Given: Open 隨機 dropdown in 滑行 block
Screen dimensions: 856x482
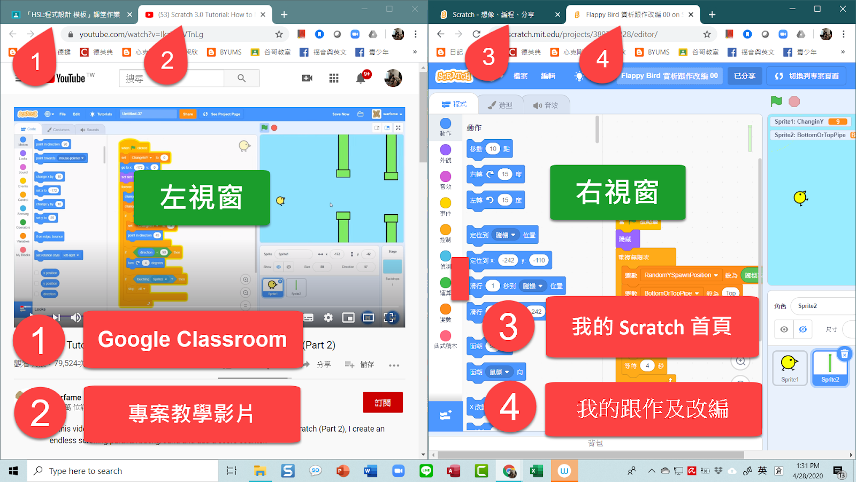Looking at the screenshot, I should coord(533,286).
